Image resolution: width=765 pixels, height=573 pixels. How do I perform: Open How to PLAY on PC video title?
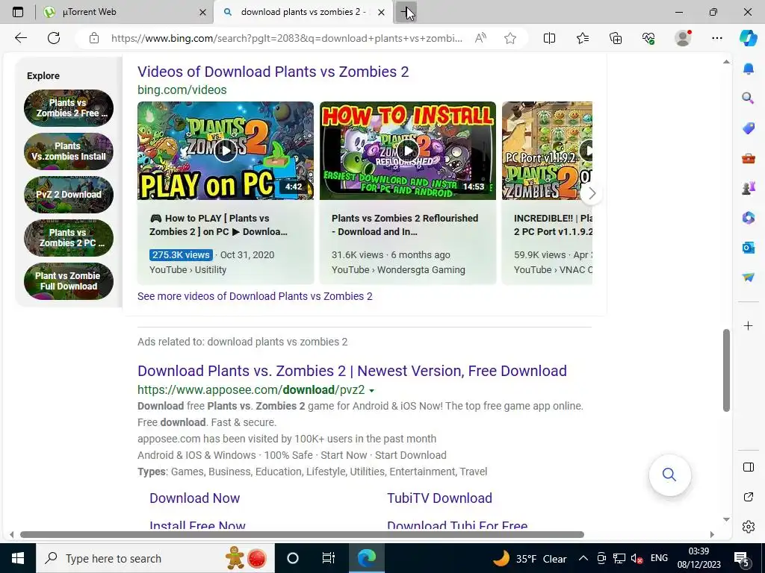pyautogui.click(x=219, y=225)
